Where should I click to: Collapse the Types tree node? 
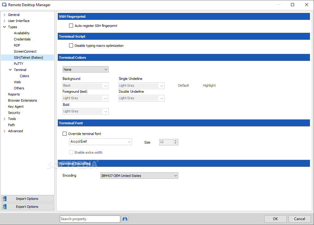pyautogui.click(x=4, y=27)
